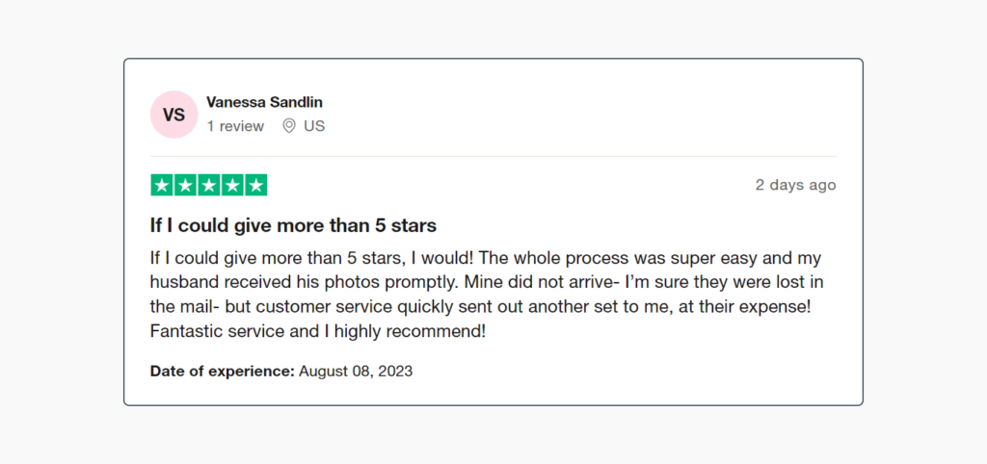Click the location pin icon

[x=289, y=126]
